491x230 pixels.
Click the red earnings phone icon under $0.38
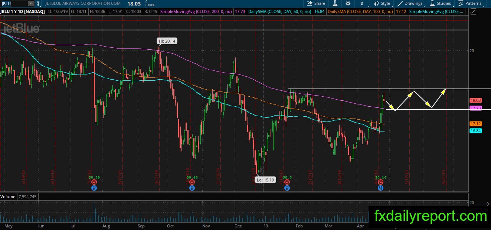[94, 182]
